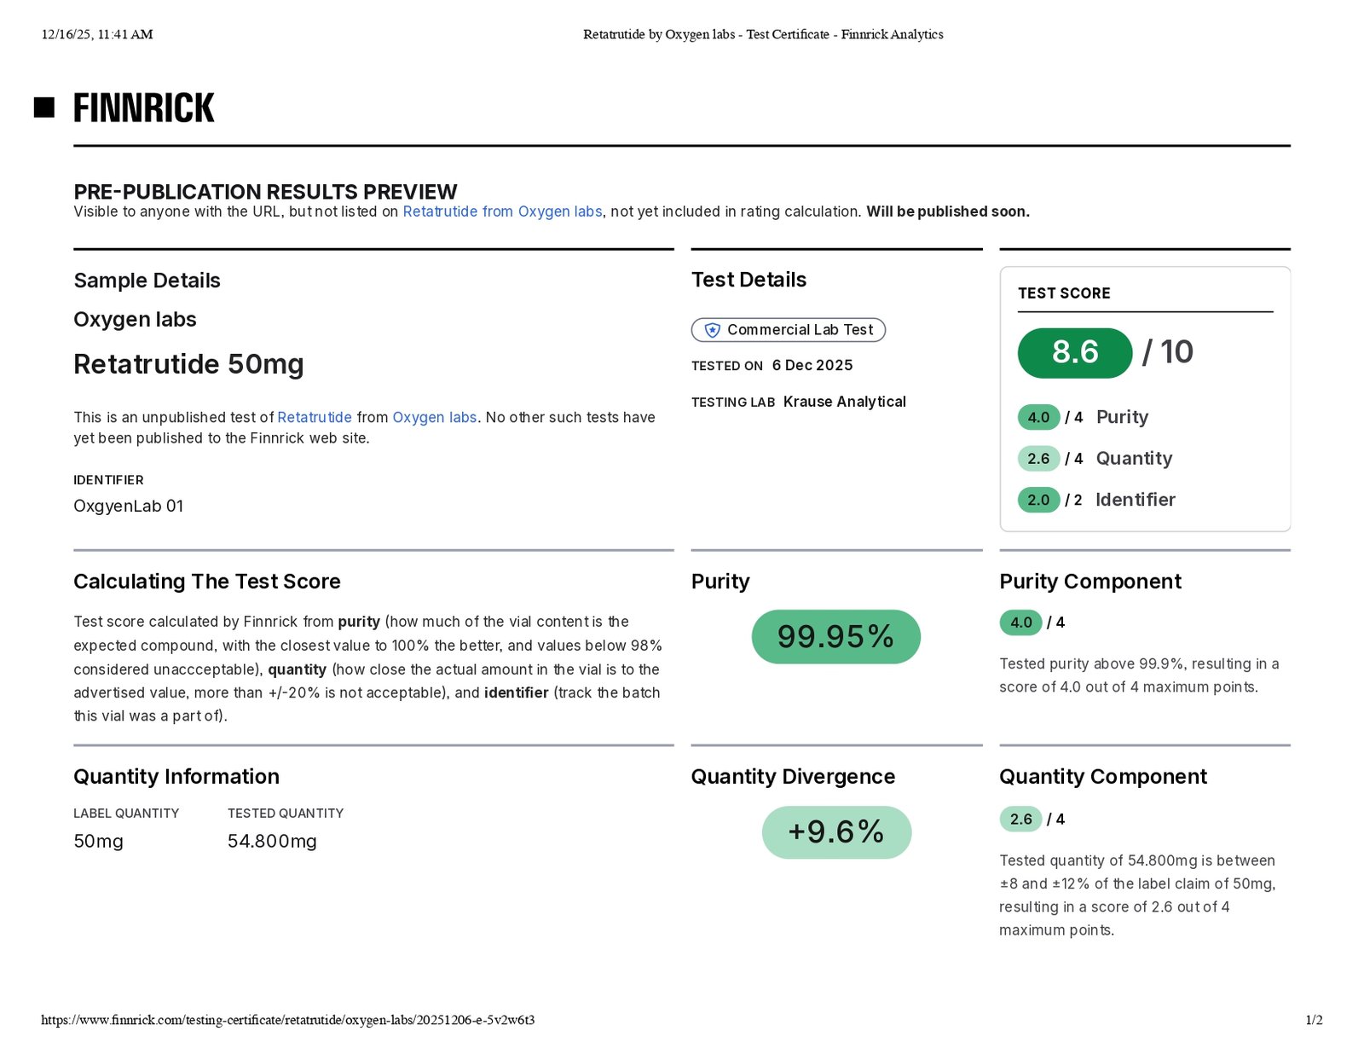
Task: Click the 2.6 badge under Quantity Component
Action: pos(1020,819)
